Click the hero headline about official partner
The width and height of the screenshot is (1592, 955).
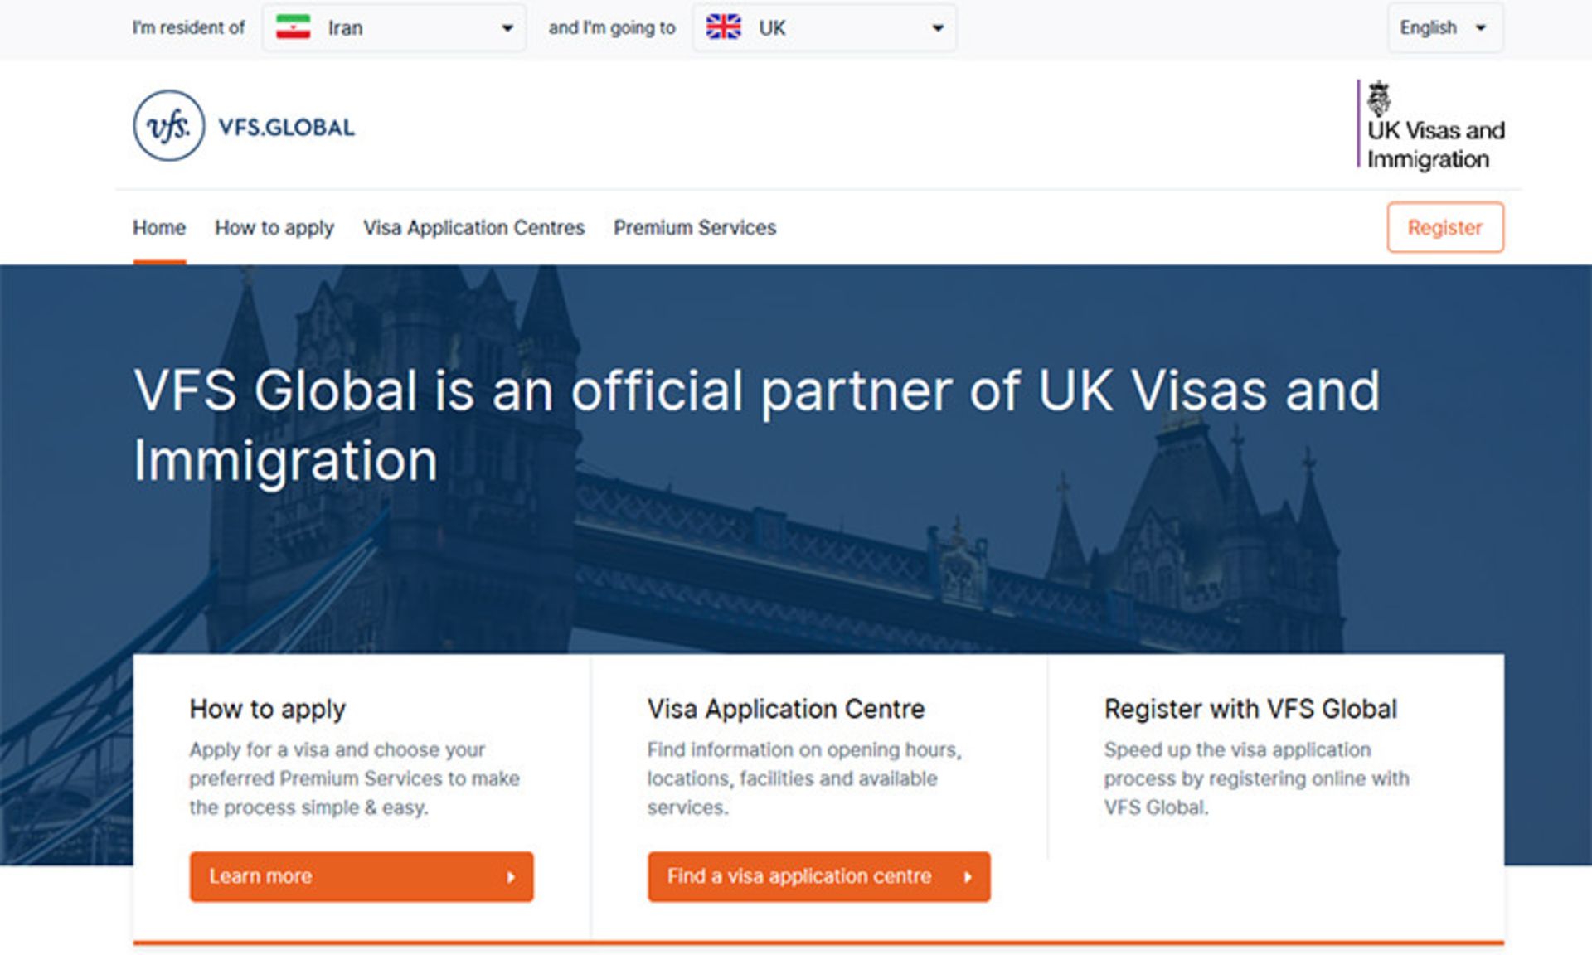point(756,424)
